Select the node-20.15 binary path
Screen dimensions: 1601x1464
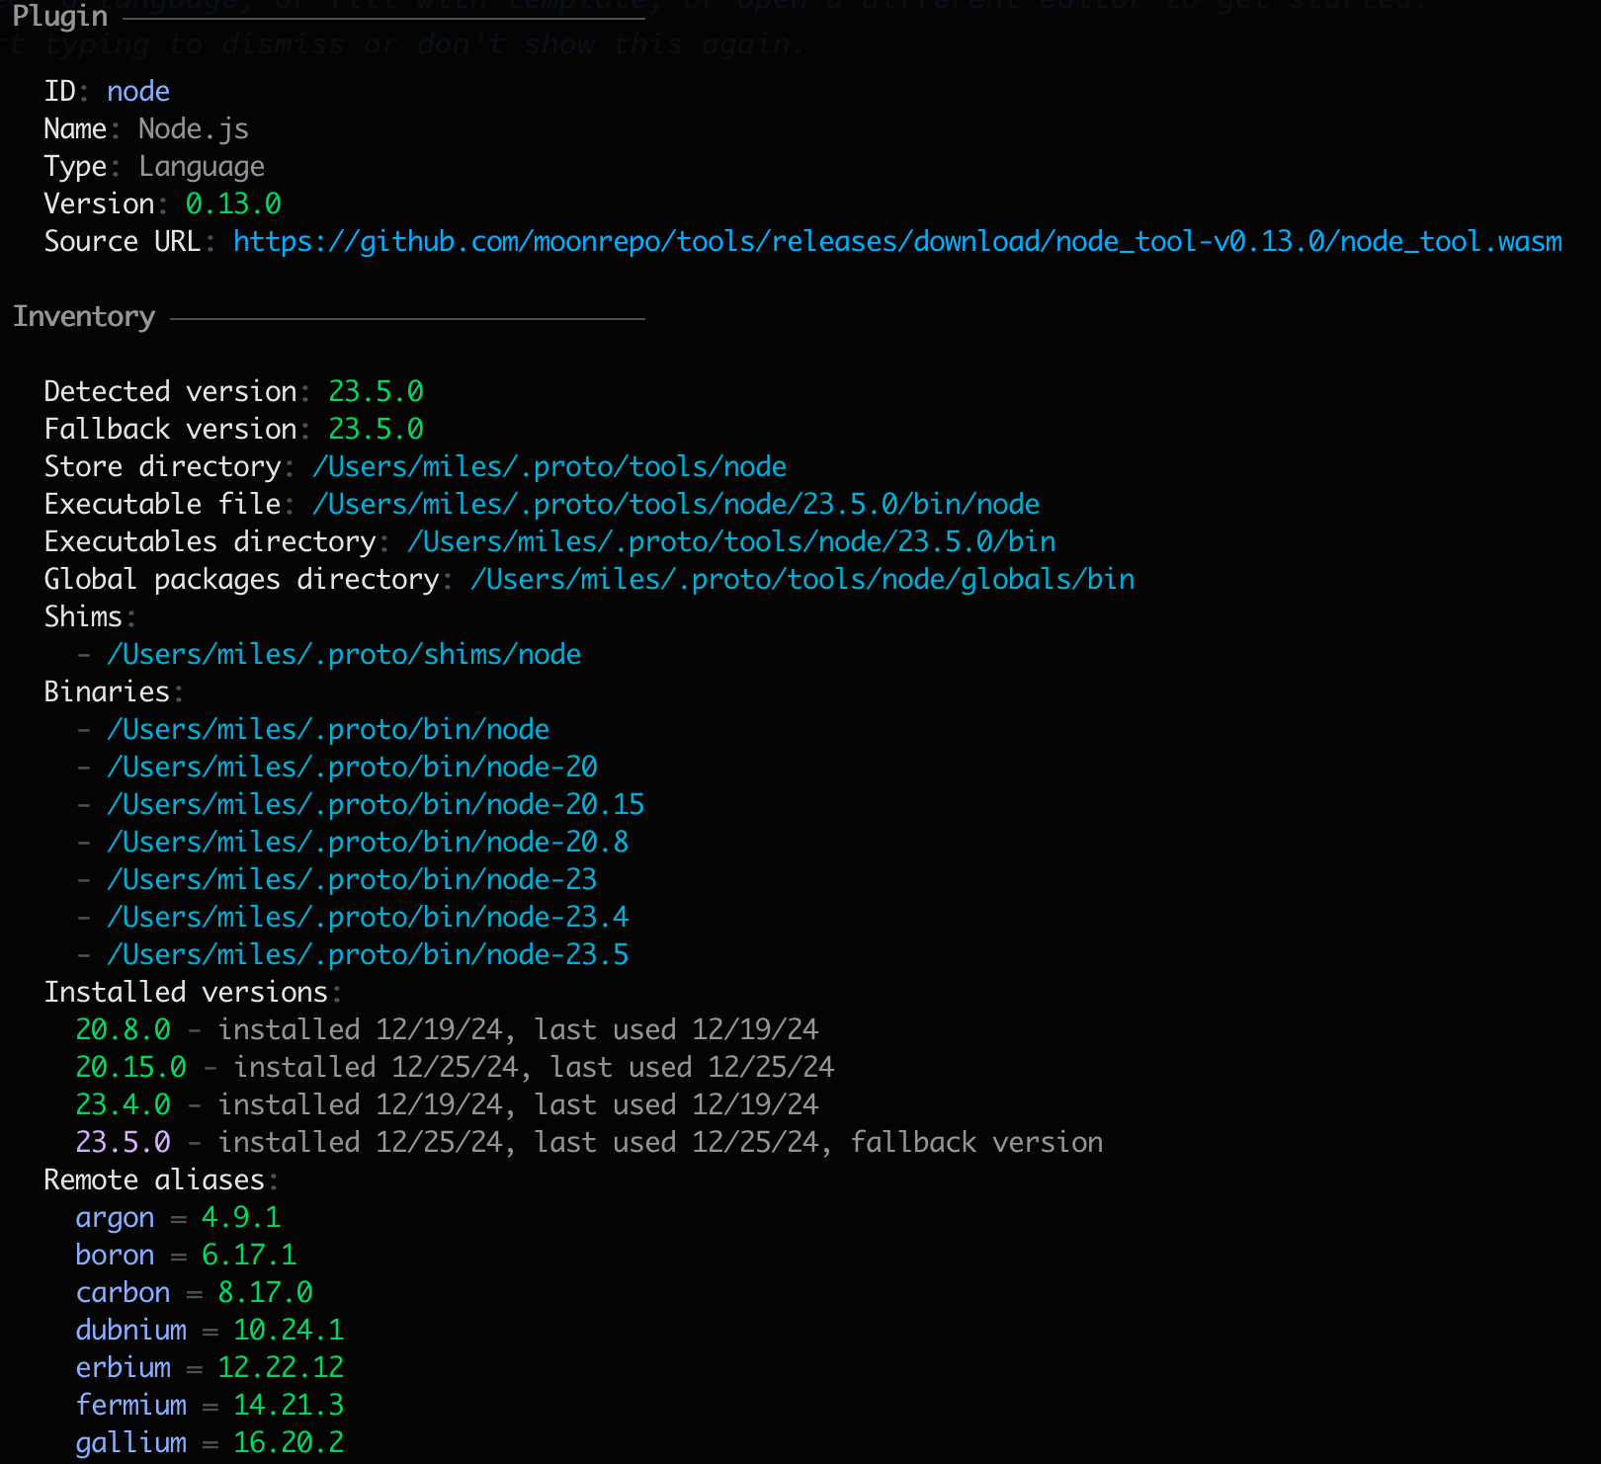376,805
